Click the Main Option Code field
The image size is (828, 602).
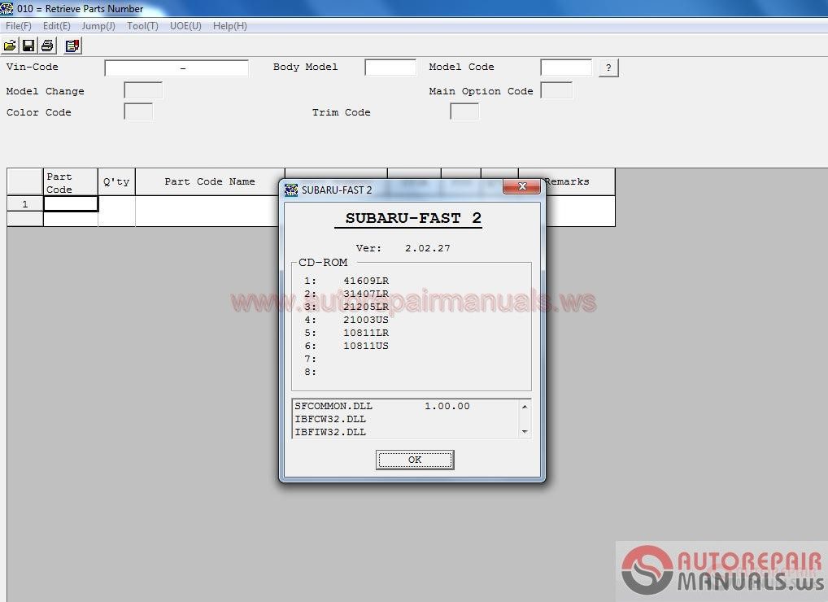point(556,90)
